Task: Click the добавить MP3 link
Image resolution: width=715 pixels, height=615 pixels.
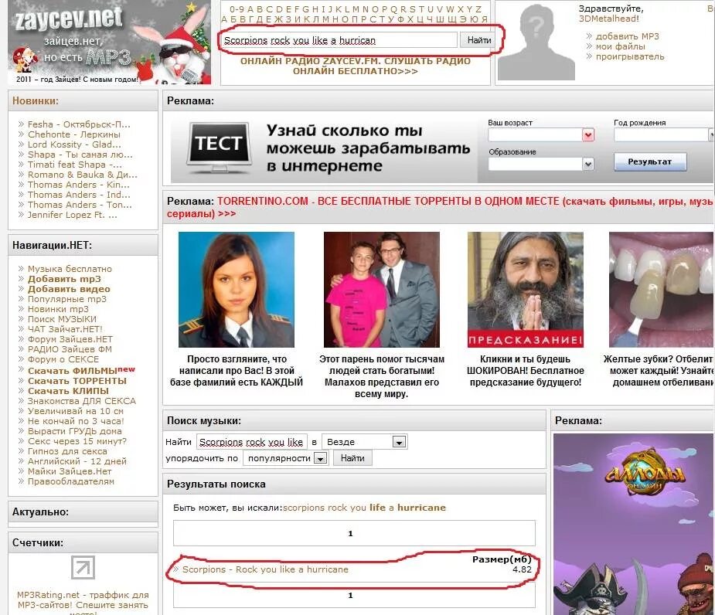Action: [x=627, y=36]
